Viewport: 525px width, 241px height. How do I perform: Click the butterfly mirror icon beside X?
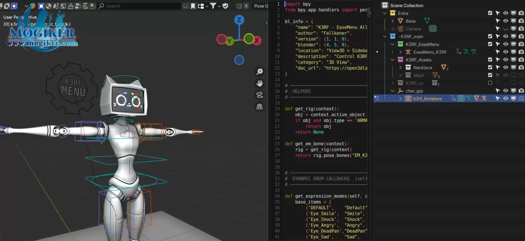click(x=239, y=6)
